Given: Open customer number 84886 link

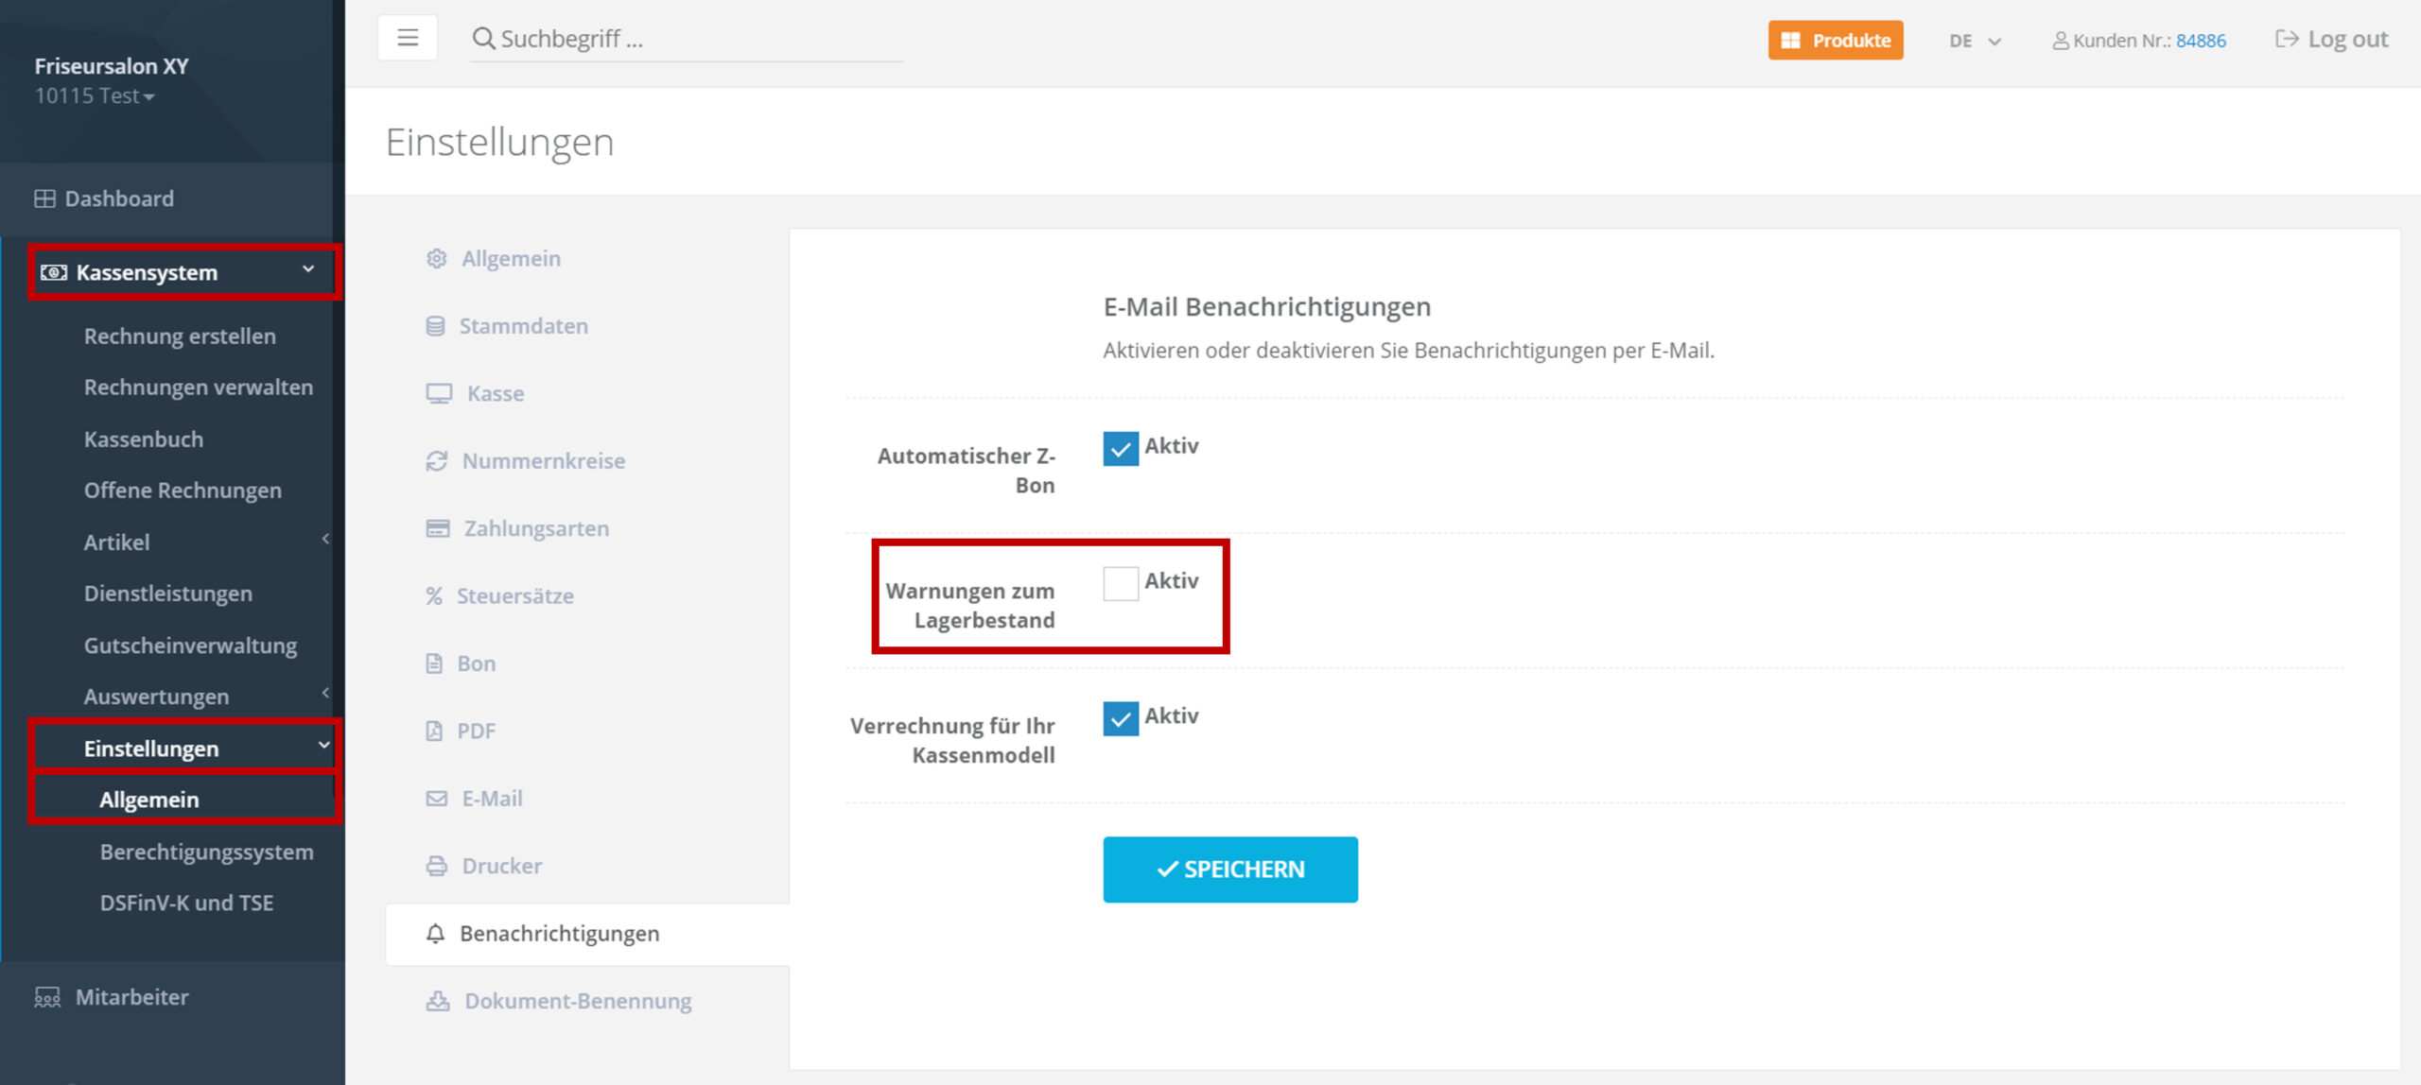Looking at the screenshot, I should coord(2201,41).
